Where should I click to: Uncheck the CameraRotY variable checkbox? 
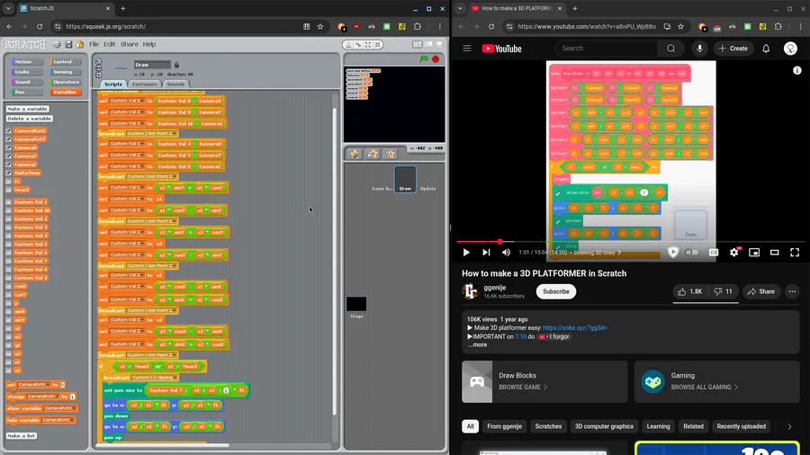click(x=8, y=139)
